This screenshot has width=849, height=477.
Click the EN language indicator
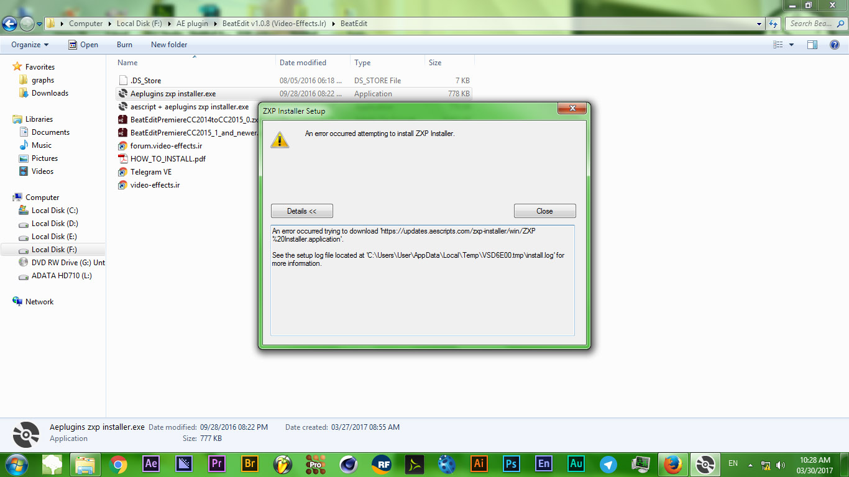click(733, 463)
